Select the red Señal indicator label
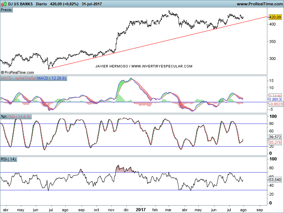The height and width of the screenshot is (213, 284). pos(31,78)
